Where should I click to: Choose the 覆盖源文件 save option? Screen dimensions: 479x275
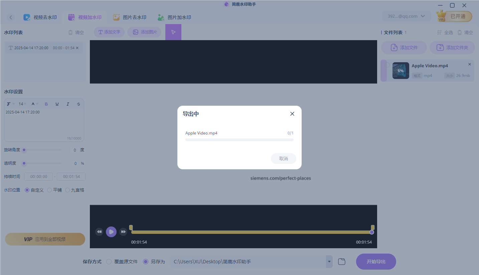[x=122, y=262]
